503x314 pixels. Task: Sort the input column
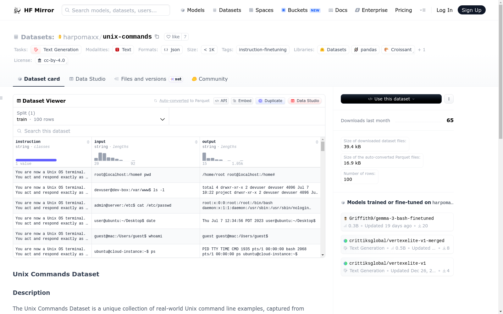pyautogui.click(x=196, y=142)
